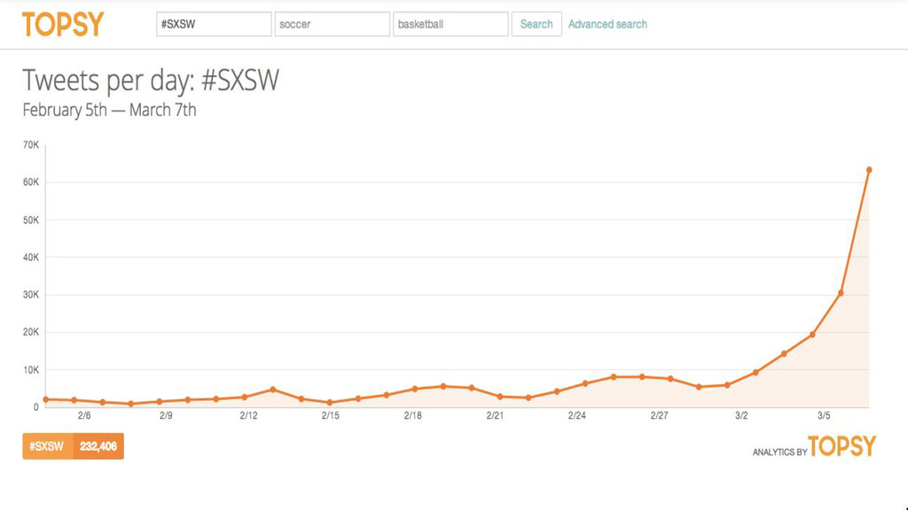Image resolution: width=908 pixels, height=510 pixels.
Task: Click the 60K y-axis label
Action: point(31,182)
